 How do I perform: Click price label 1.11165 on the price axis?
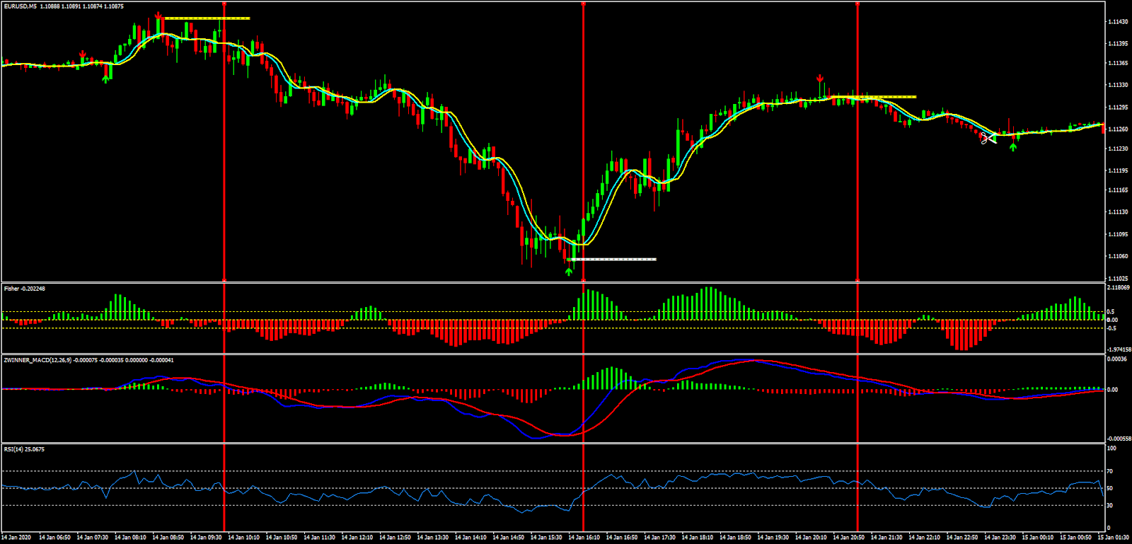point(1118,190)
